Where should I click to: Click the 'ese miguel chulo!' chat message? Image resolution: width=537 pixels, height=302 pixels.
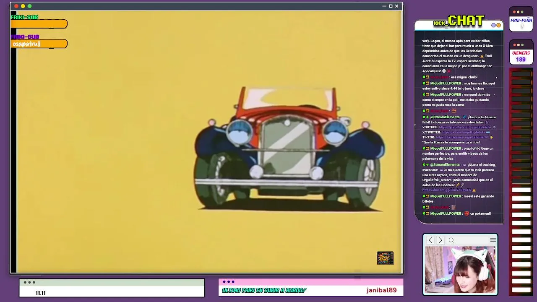[x=464, y=77]
